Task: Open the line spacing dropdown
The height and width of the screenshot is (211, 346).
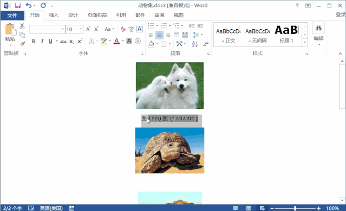Action: 198,35
